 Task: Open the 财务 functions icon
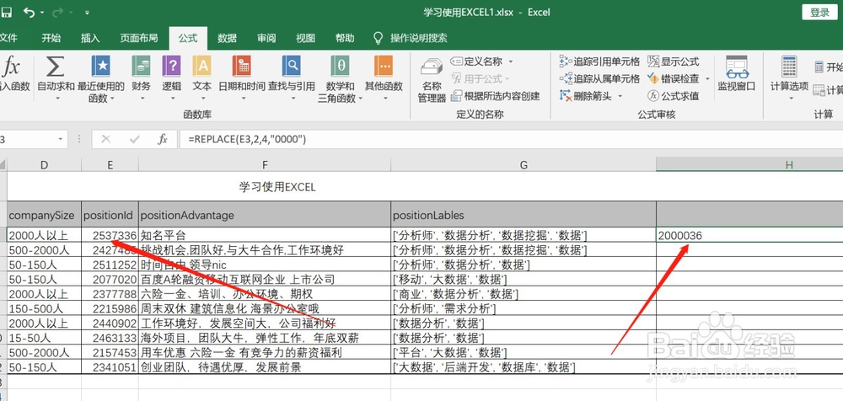141,67
